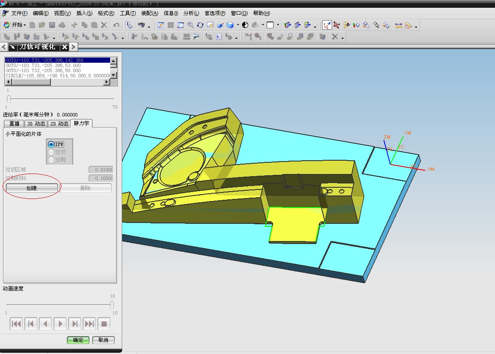Click the black-white shading mode icon

(245, 25)
